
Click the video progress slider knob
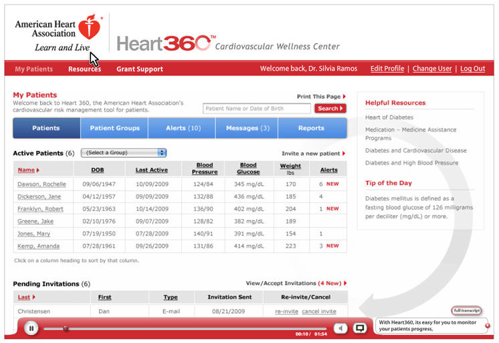coord(66,328)
